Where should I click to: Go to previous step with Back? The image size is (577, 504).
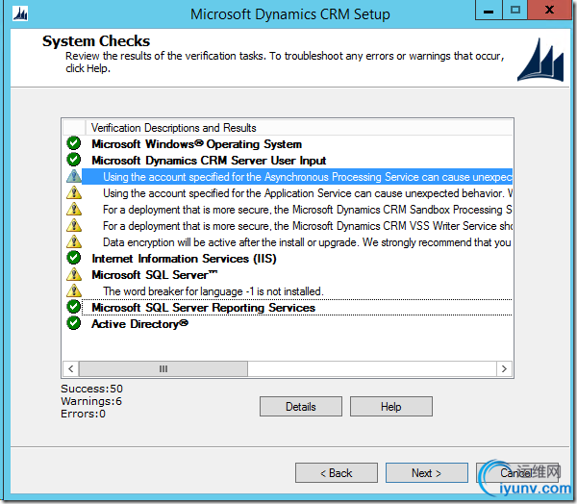pos(337,472)
